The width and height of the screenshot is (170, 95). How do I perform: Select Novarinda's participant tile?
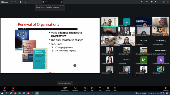(x=127, y=60)
